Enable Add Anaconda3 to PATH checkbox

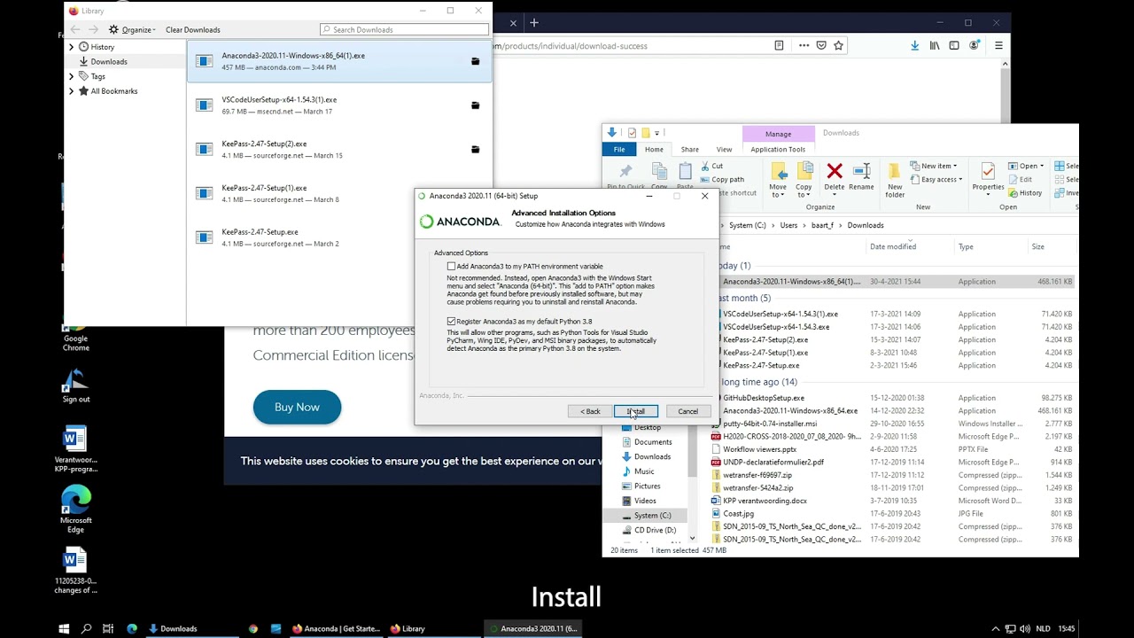tap(451, 266)
